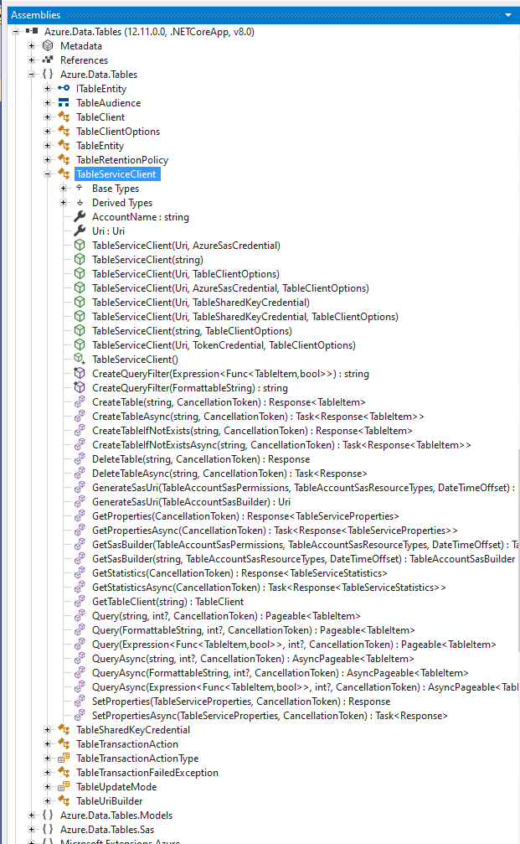Click the Azure.Data.Tables.Models namespace braces icon

(x=48, y=816)
